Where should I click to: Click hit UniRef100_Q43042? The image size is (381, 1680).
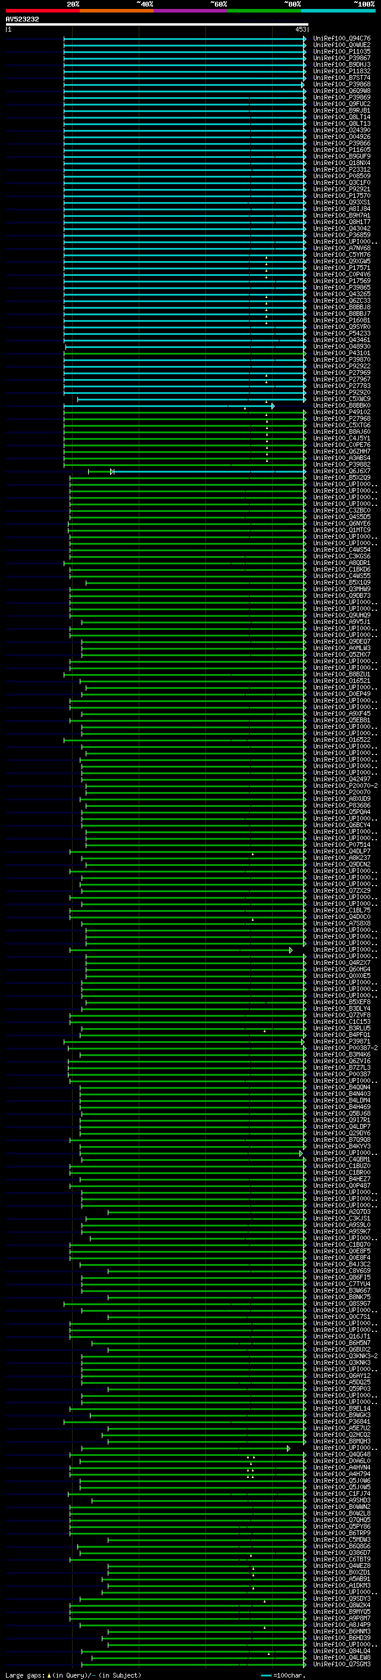[342, 228]
